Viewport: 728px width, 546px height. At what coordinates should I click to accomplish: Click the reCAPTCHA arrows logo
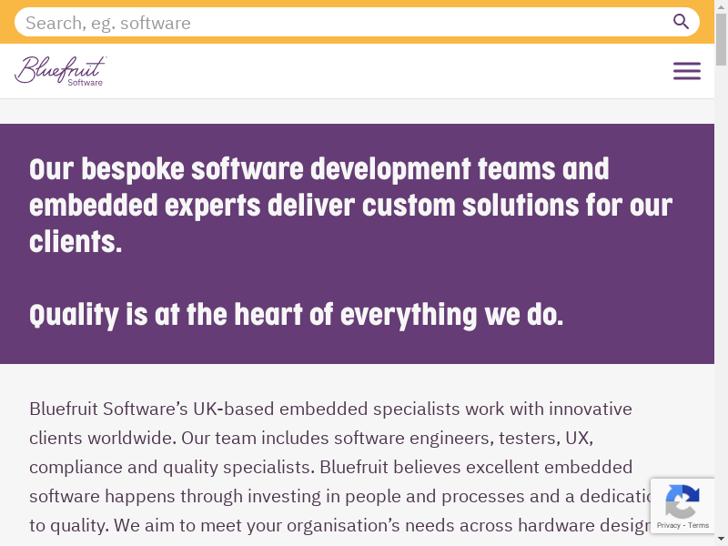[x=682, y=501]
